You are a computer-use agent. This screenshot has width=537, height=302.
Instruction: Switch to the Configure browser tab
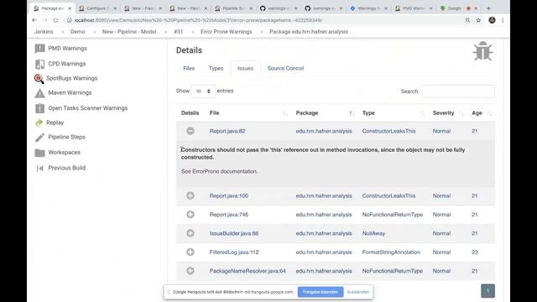(x=98, y=8)
